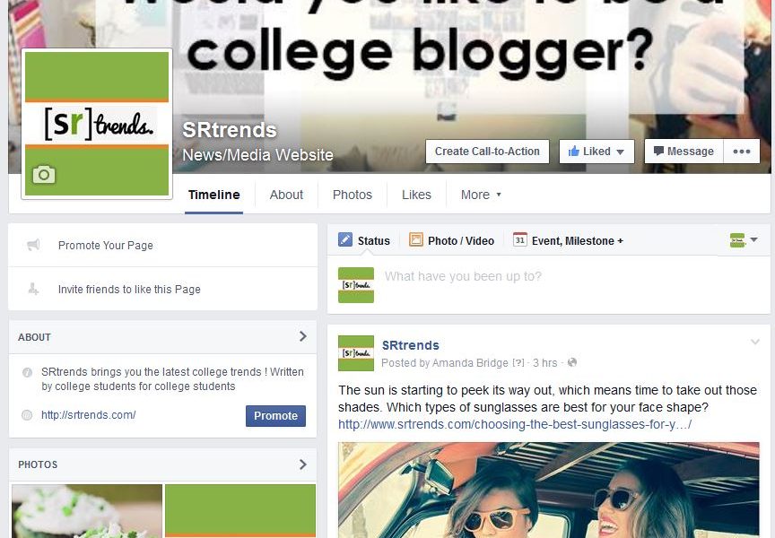Screen dimensions: 775x538
Task: Select the Status pencil icon
Action: tap(345, 239)
